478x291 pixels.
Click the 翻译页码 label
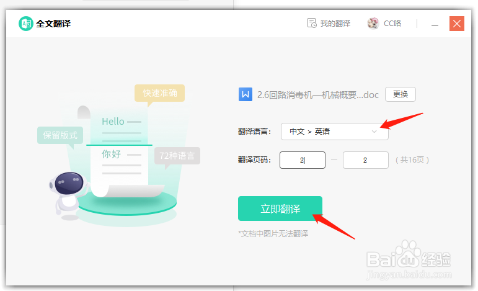pos(255,160)
